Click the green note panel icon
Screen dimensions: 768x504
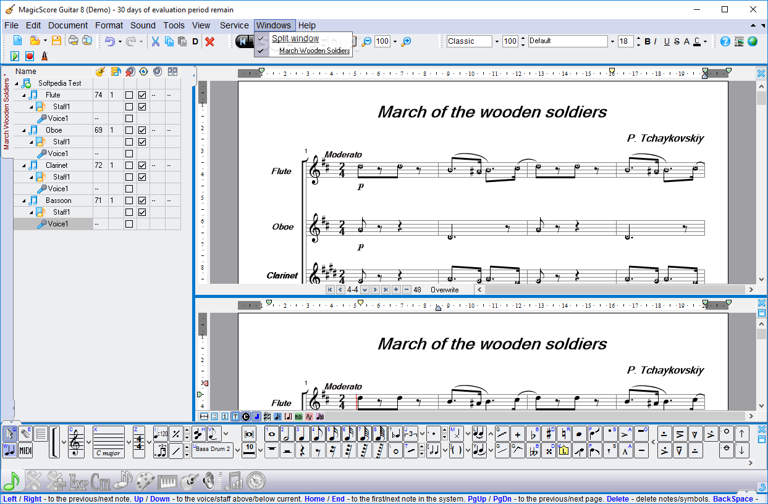[x=12, y=480]
